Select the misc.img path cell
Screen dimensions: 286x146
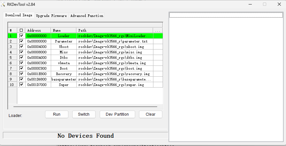point(115,52)
